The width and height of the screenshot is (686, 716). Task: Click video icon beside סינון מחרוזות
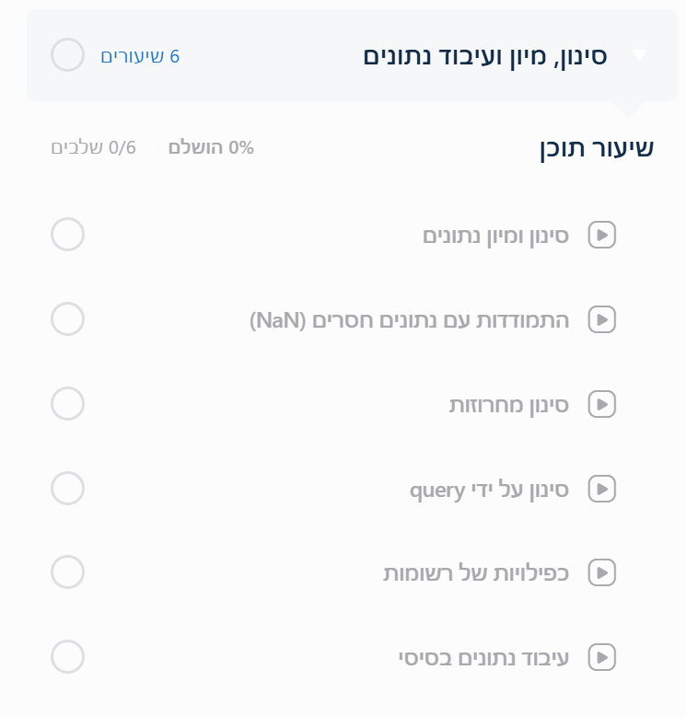(602, 404)
